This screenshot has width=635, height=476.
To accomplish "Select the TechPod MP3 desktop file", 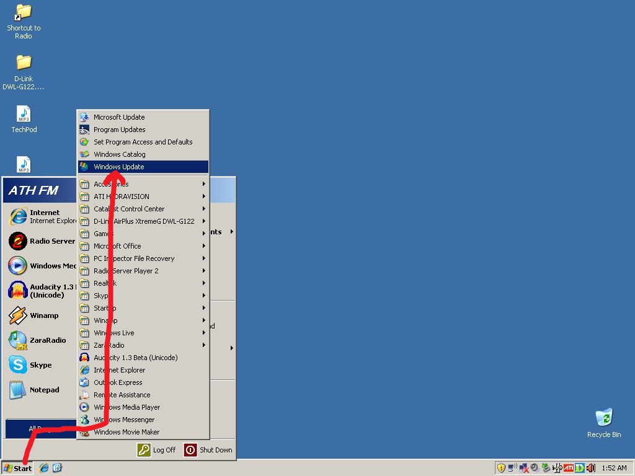I will [x=24, y=120].
